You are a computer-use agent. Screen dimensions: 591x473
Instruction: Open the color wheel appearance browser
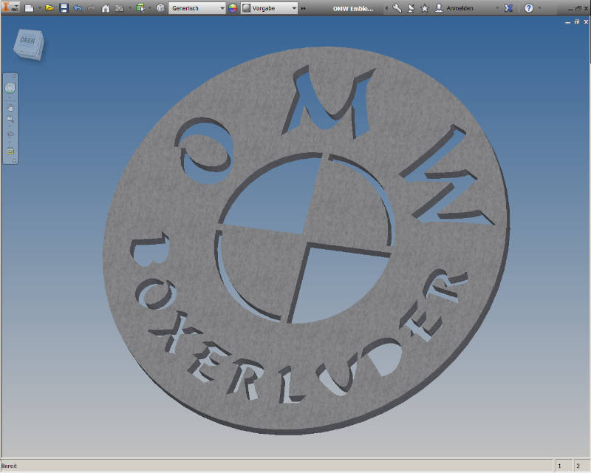click(233, 8)
